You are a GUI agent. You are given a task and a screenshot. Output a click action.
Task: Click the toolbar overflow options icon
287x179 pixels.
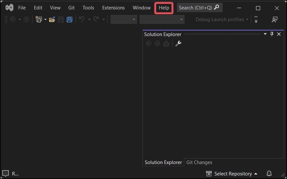(x=256, y=19)
